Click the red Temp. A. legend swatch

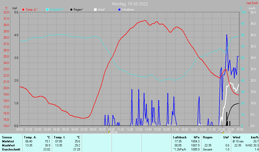tap(24, 10)
